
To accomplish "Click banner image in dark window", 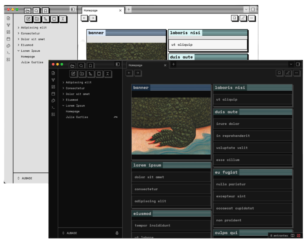I will pos(171,126).
